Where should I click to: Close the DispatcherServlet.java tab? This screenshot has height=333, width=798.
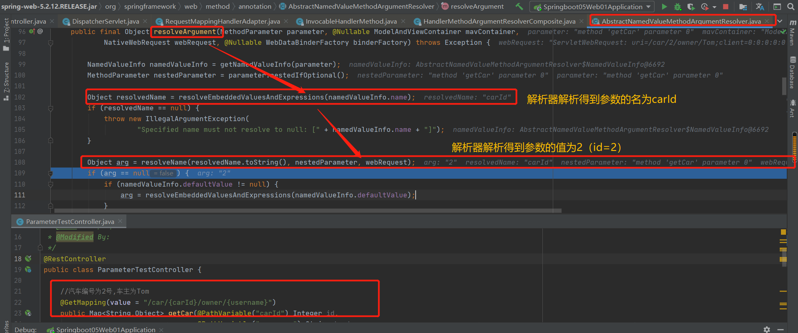(x=145, y=21)
